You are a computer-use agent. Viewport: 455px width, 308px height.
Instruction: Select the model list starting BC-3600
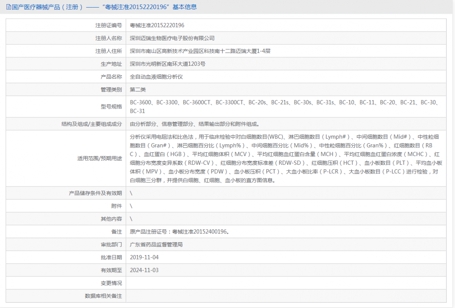point(285,107)
